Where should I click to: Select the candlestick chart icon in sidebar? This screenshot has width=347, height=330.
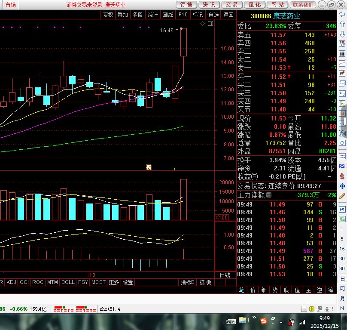(342, 74)
